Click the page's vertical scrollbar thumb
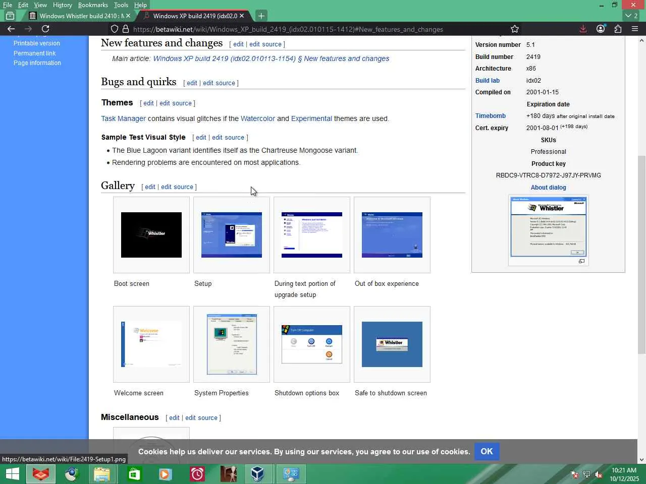 click(641, 255)
